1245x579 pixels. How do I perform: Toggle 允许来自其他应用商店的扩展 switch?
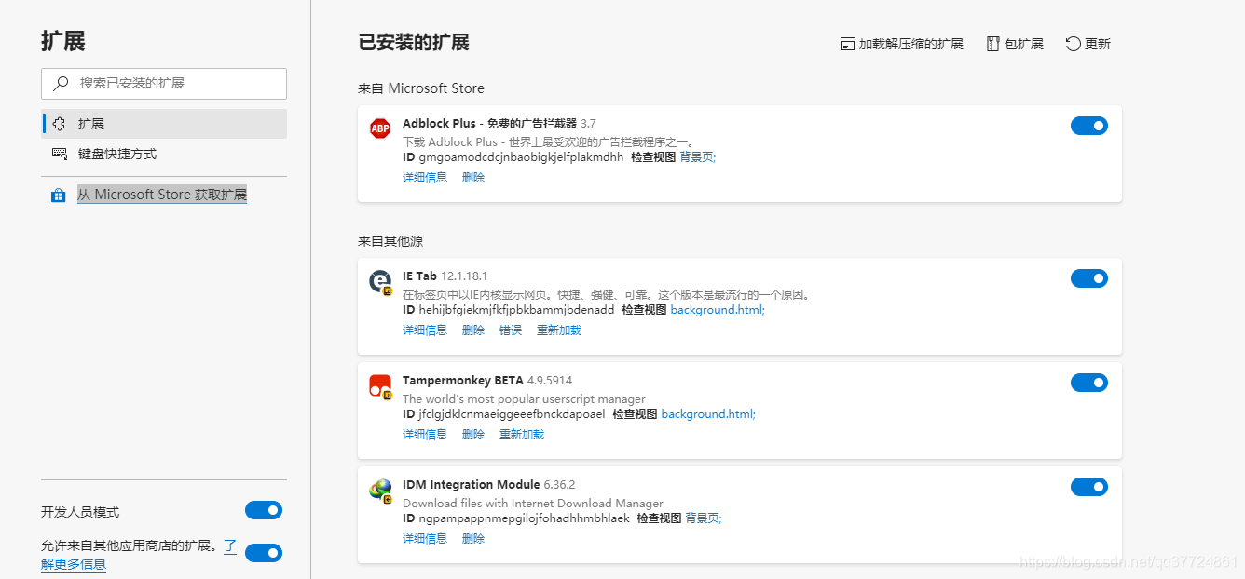coord(264,553)
